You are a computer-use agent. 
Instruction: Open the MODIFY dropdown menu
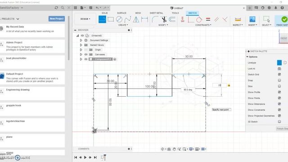163,25
